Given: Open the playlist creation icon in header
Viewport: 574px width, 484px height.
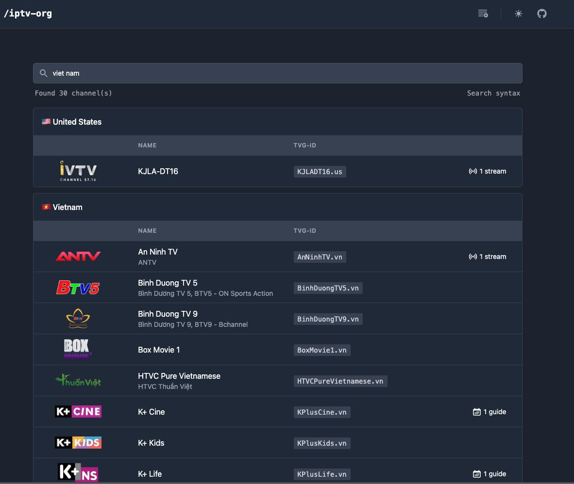Looking at the screenshot, I should pos(483,14).
